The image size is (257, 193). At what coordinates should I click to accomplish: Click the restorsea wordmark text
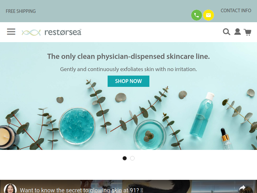pyautogui.click(x=63, y=32)
